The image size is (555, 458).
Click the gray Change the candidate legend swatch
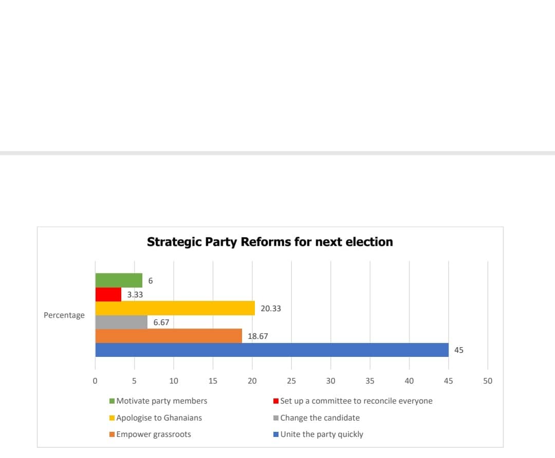click(x=276, y=418)
